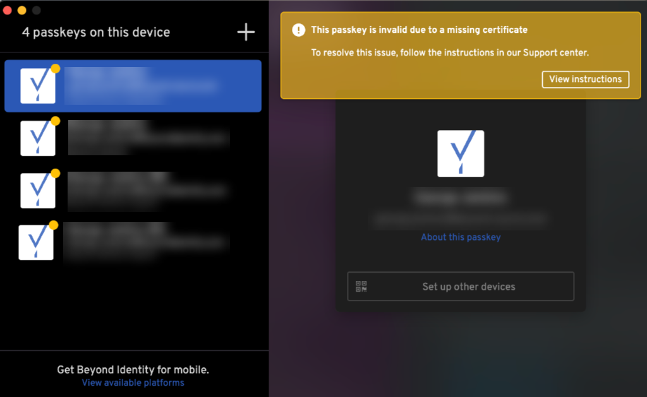Image resolution: width=647 pixels, height=397 pixels.
Task: Click the missing certificate warning title
Action: pyautogui.click(x=420, y=30)
